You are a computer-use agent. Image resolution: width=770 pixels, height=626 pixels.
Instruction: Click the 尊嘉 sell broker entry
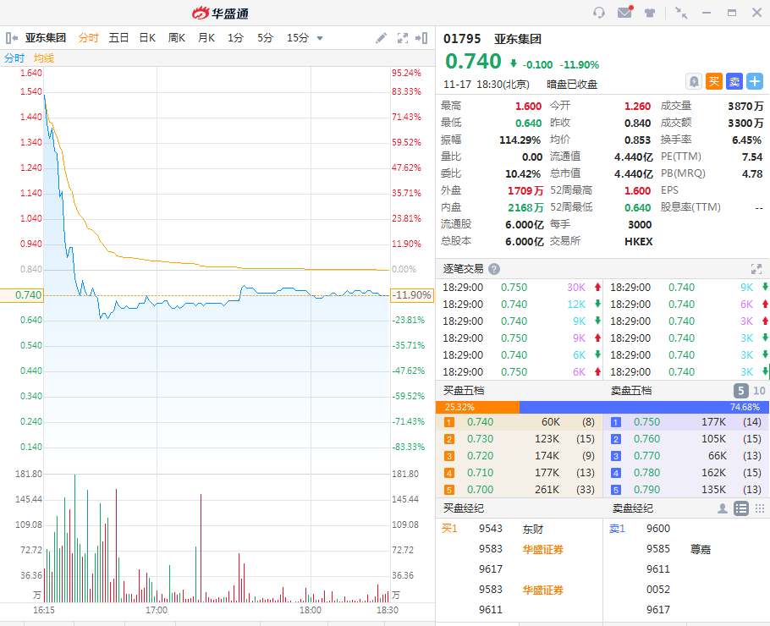click(x=701, y=549)
